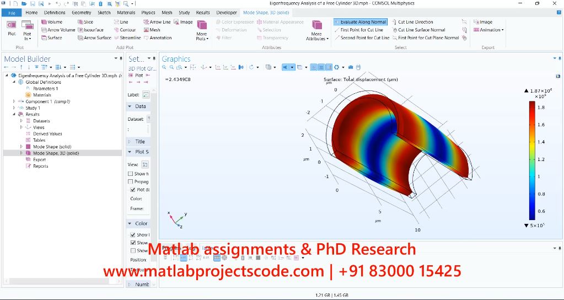Switch to the Developer ribbon tab

tap(227, 13)
